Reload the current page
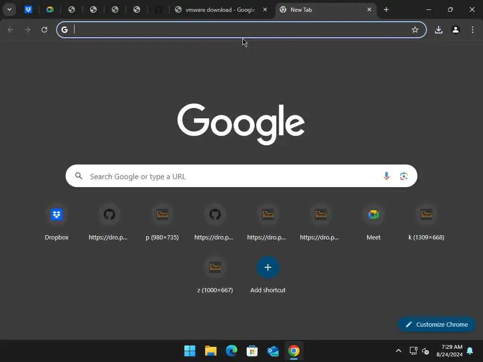Image resolution: width=483 pixels, height=362 pixels. pyautogui.click(x=44, y=30)
